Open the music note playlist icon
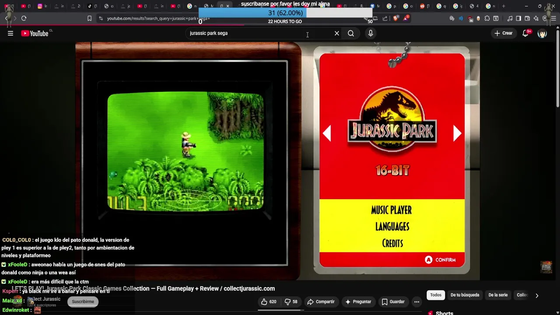The width and height of the screenshot is (560, 315). (510, 18)
